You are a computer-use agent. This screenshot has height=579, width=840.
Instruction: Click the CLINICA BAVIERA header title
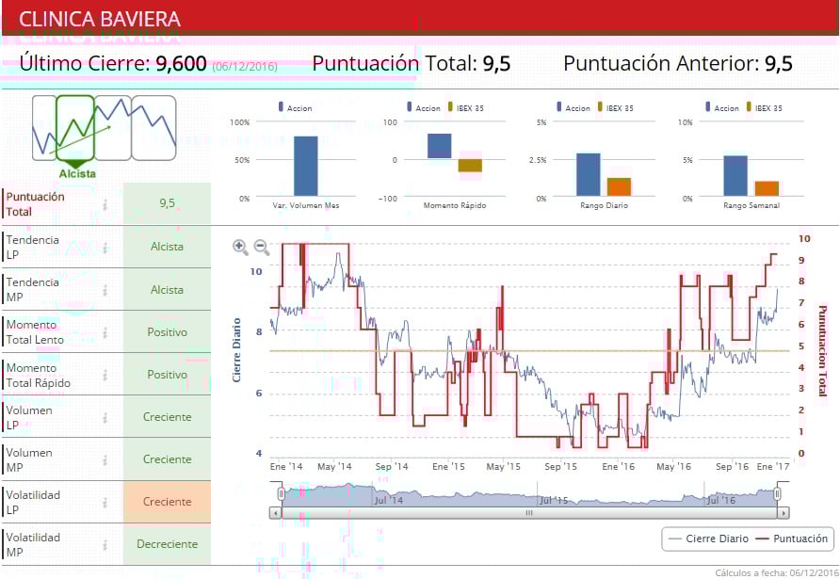(x=100, y=19)
